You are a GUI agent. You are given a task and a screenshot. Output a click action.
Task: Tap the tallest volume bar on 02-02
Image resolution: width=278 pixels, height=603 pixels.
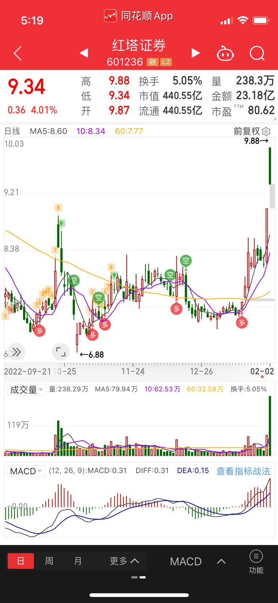pos(270,426)
